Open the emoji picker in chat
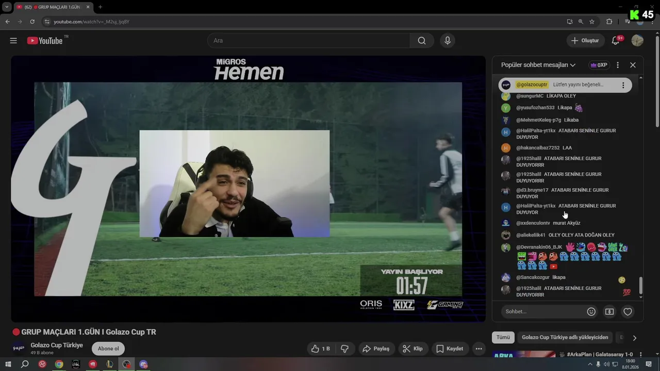 point(591,312)
